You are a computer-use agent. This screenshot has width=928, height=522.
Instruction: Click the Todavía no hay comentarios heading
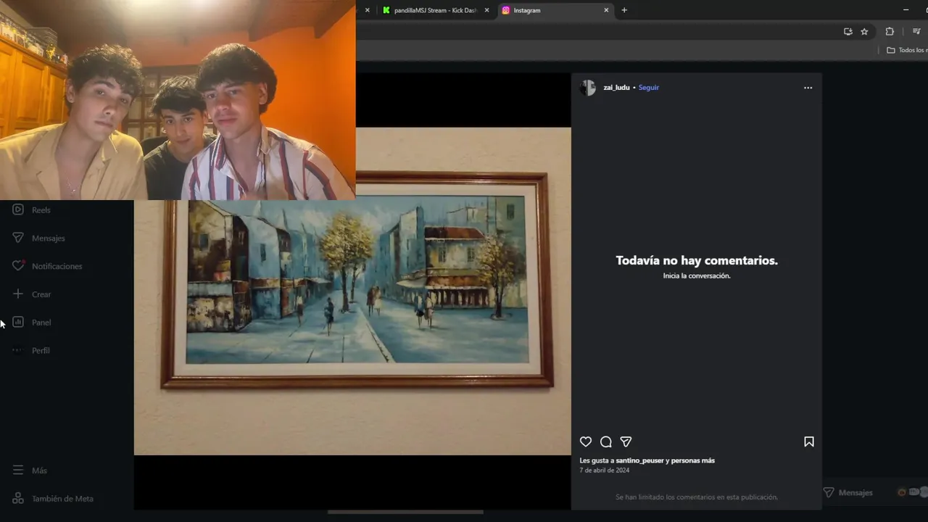(x=697, y=260)
